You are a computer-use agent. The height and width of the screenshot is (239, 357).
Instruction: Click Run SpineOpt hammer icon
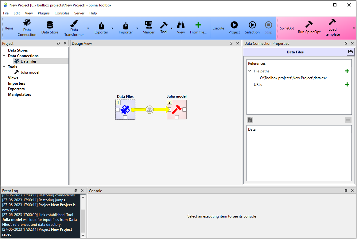pos(309,24)
